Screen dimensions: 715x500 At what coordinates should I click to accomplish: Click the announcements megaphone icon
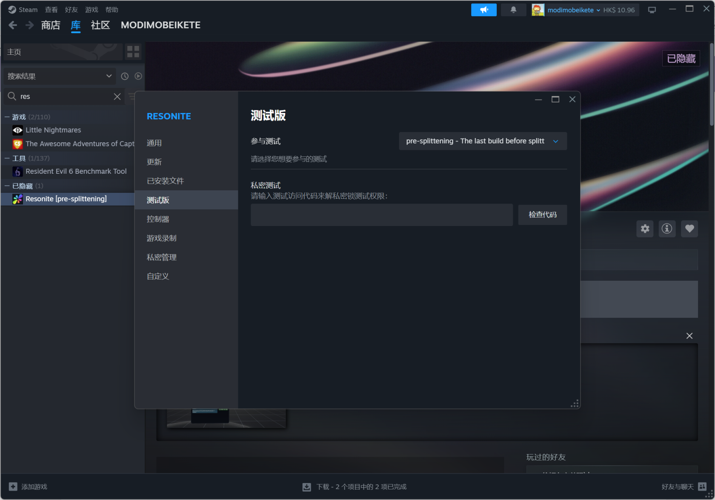(483, 10)
